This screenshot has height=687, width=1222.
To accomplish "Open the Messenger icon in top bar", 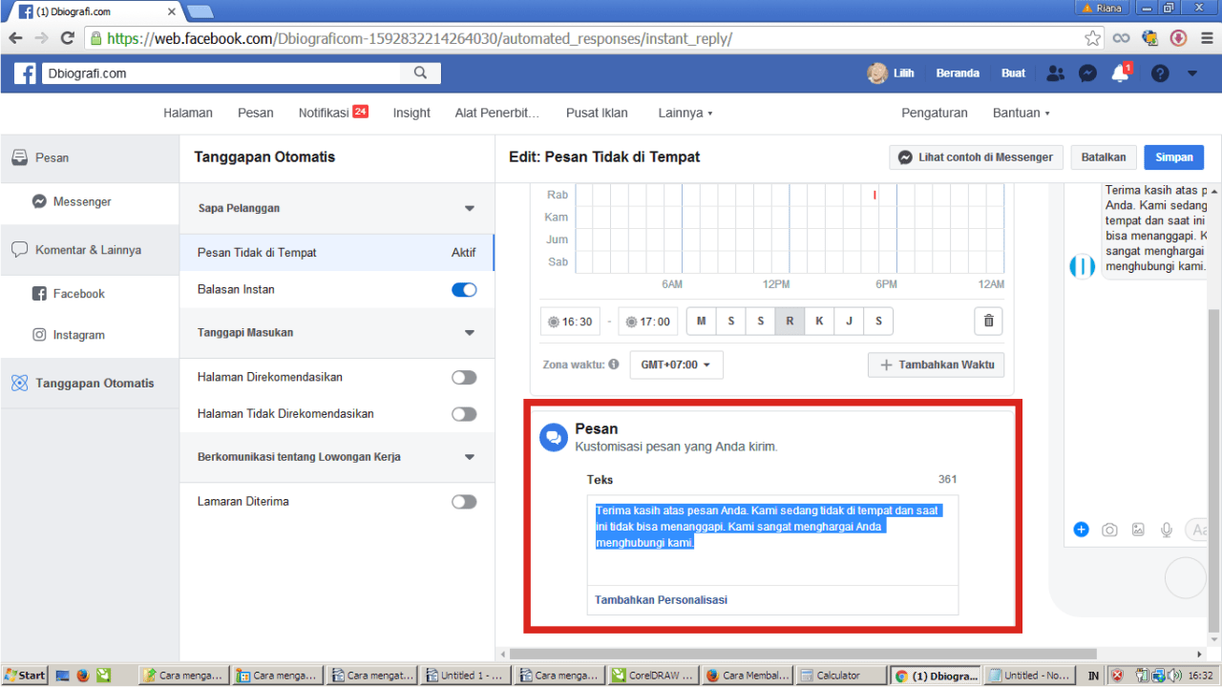I will click(1087, 73).
